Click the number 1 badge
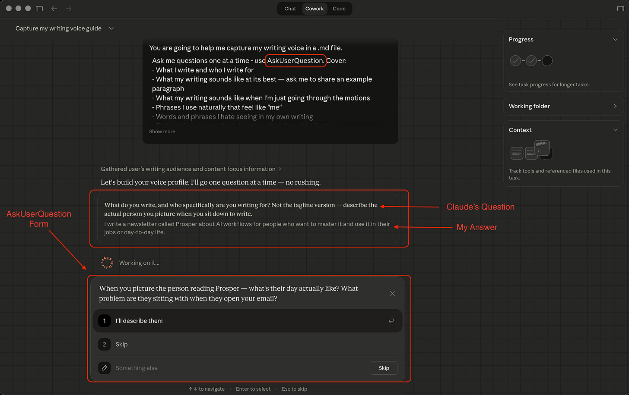The height and width of the screenshot is (395, 629). tap(104, 321)
